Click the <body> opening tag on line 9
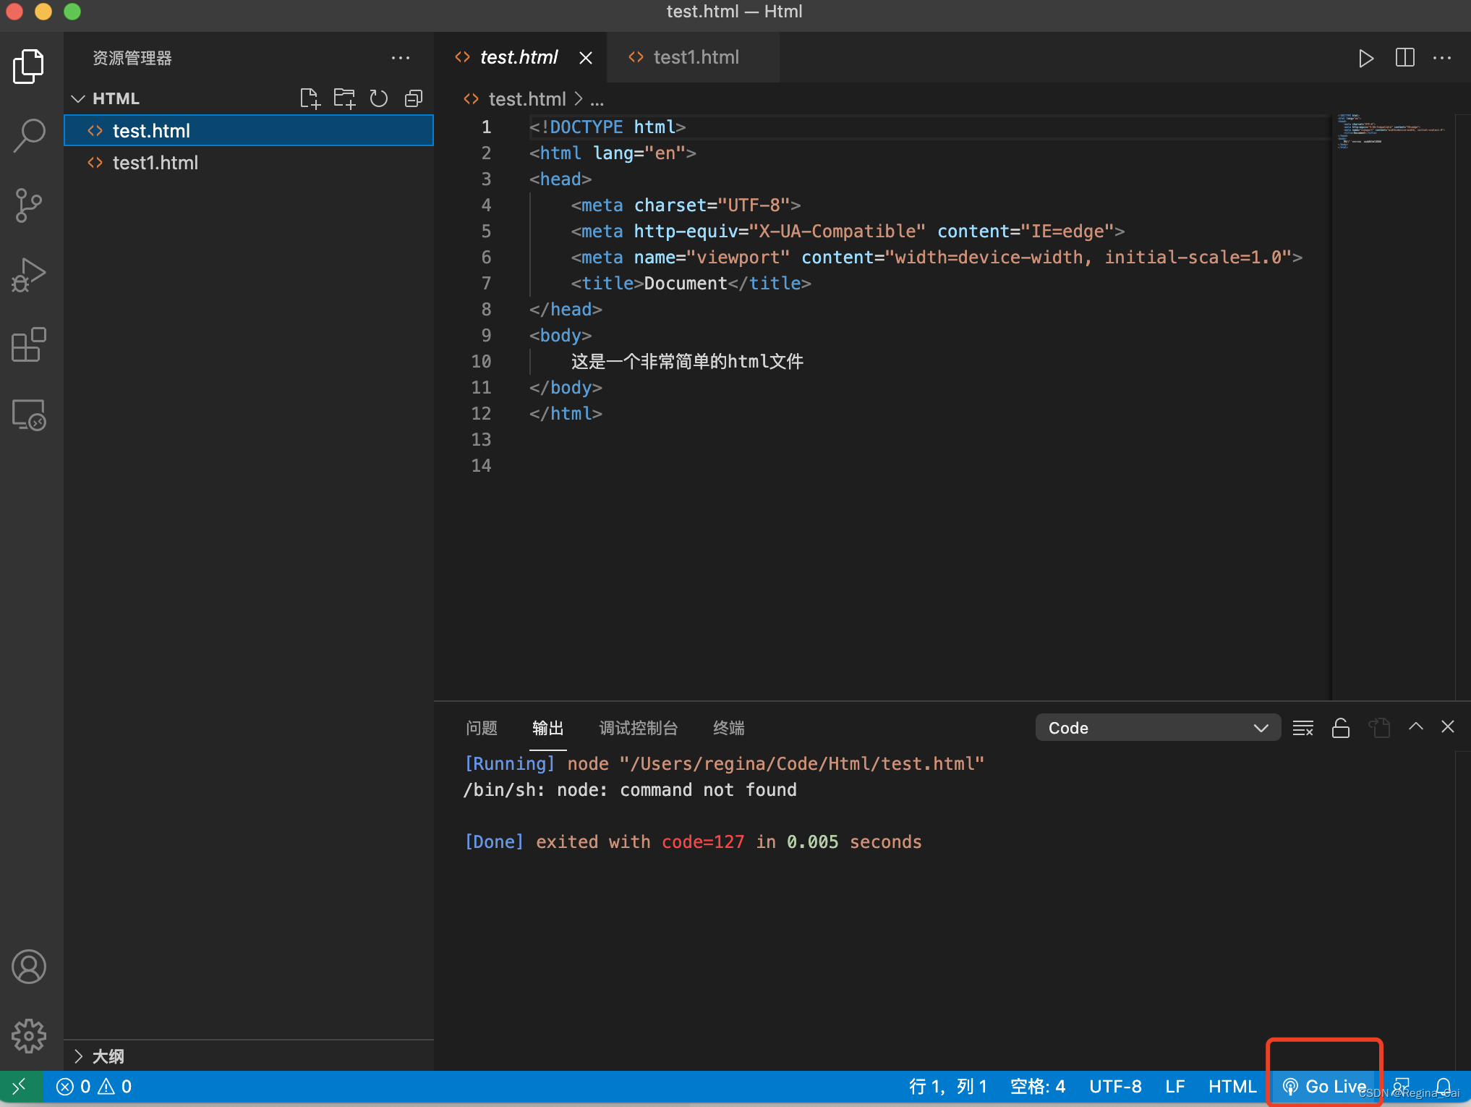Viewport: 1471px width, 1107px height. coord(560,336)
